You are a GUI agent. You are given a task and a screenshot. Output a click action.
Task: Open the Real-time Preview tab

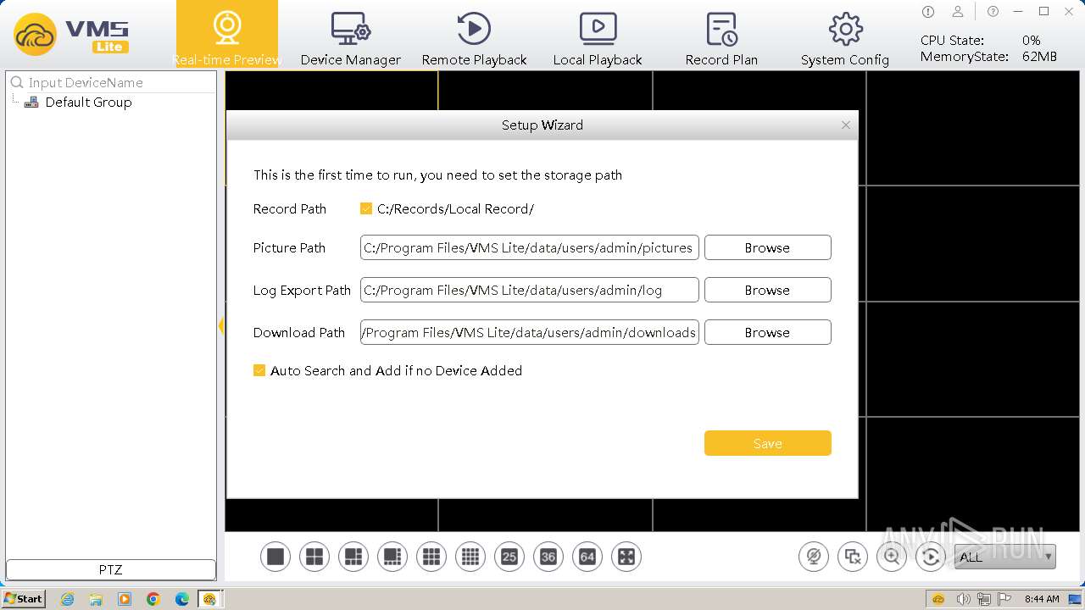[x=227, y=34]
